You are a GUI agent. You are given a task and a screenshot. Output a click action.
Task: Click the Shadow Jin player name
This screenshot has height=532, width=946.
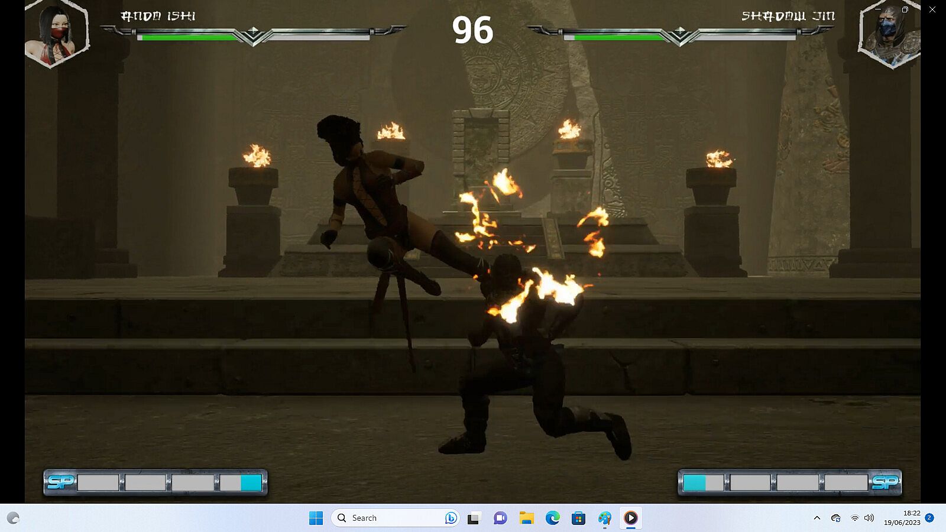(x=788, y=16)
